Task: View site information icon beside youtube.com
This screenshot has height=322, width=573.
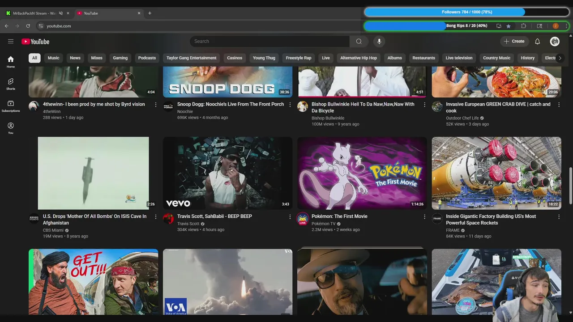Action: pos(41,26)
